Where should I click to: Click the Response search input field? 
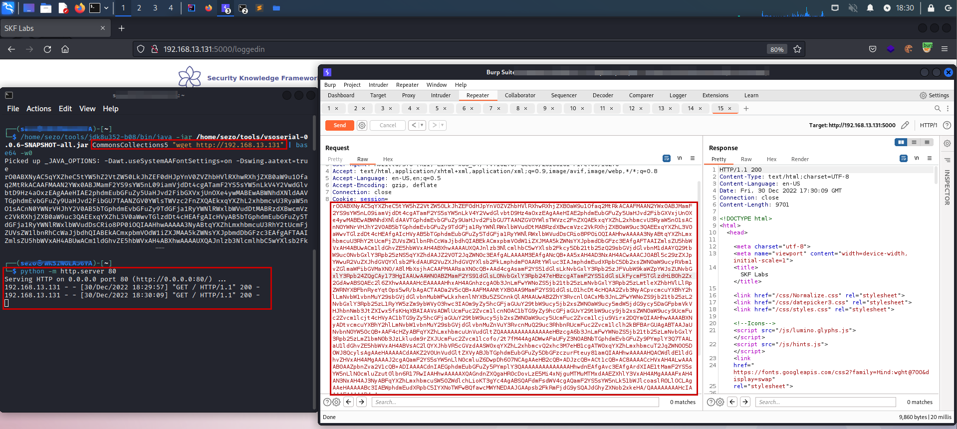(x=826, y=402)
